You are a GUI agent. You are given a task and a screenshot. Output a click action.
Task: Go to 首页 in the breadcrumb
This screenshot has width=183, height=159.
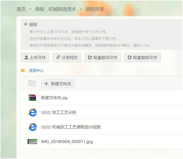[21, 9]
